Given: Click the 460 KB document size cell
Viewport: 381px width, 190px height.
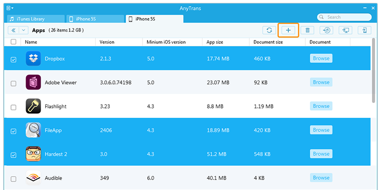Looking at the screenshot, I should pyautogui.click(x=262, y=58).
